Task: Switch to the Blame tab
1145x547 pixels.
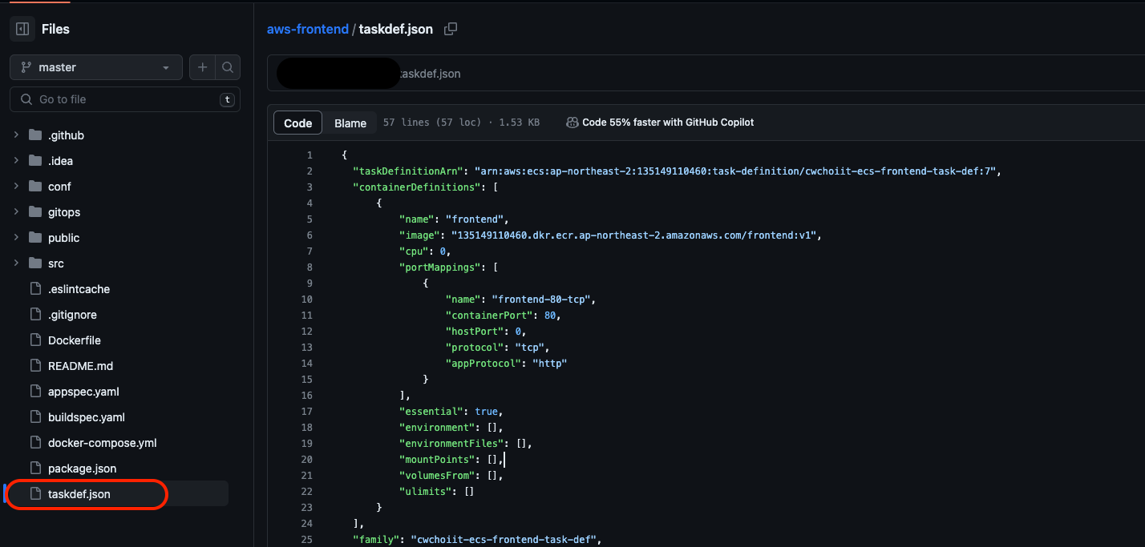Action: click(350, 123)
